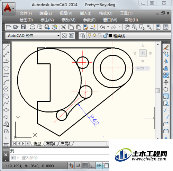The height and width of the screenshot is (171, 173).
Task: Select the 模型 tab
Action: [37, 144]
